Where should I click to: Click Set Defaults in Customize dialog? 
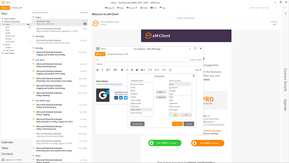(x=137, y=124)
